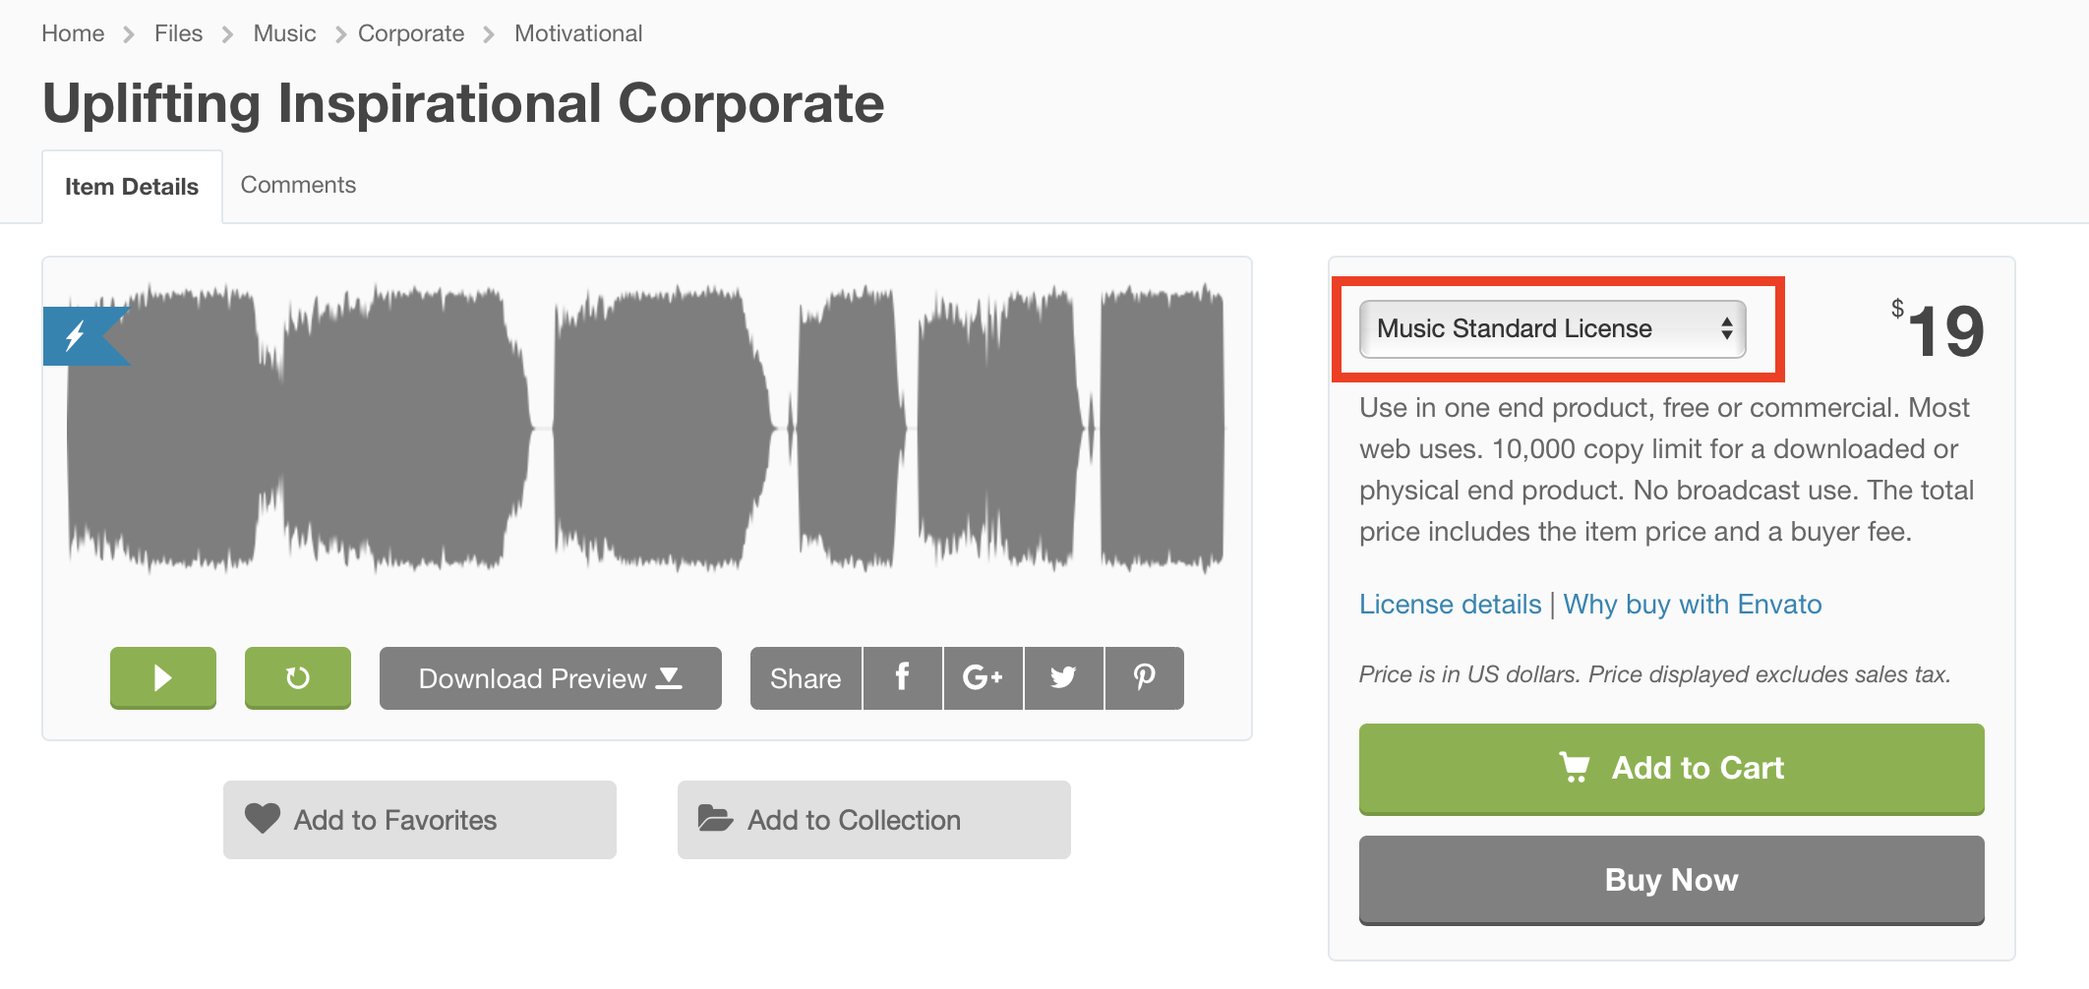
Task: Go to Corporate breadcrumb link
Action: pyautogui.click(x=411, y=33)
